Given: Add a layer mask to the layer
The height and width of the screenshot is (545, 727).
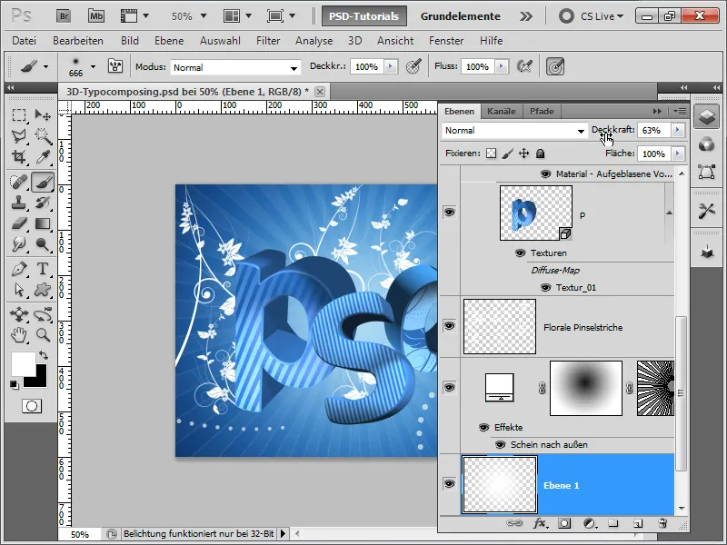Looking at the screenshot, I should pos(564,523).
